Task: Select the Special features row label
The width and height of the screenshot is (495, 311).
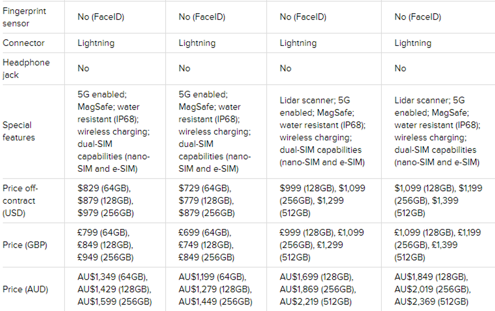Action: coord(19,131)
